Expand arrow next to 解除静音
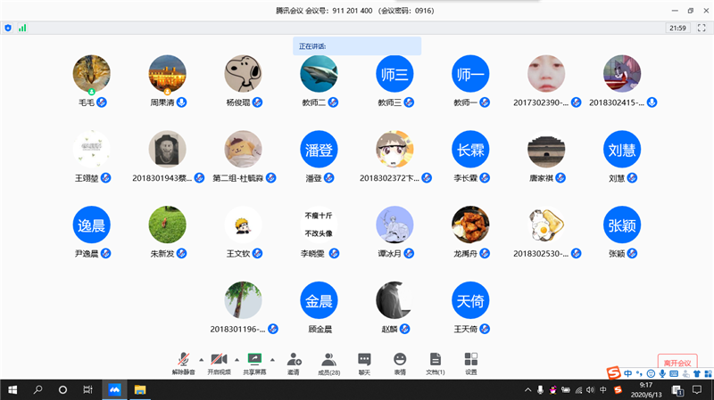This screenshot has width=714, height=400. point(201,359)
